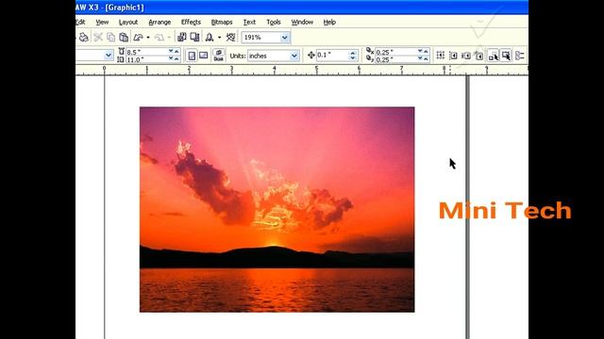The width and height of the screenshot is (604, 339).
Task: Click the Redo arrow icon
Action: click(x=159, y=38)
